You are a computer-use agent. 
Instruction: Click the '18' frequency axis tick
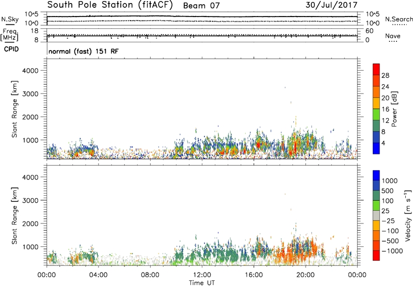35,31
